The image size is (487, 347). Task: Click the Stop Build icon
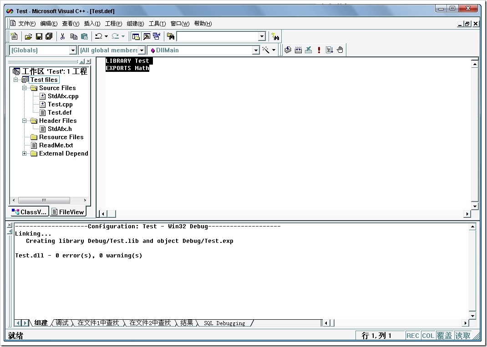pyautogui.click(x=309, y=50)
